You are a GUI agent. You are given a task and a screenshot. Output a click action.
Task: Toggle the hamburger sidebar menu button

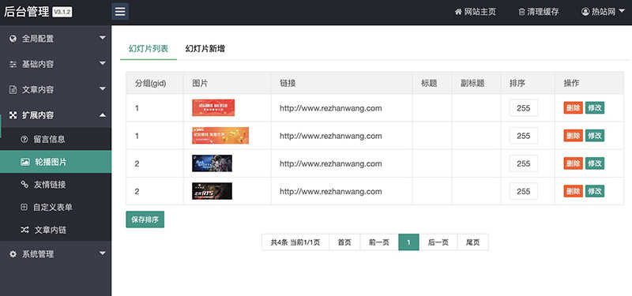[120, 11]
